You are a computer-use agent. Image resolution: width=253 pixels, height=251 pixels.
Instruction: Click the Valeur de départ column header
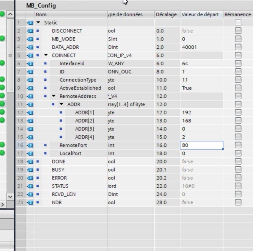click(x=200, y=14)
